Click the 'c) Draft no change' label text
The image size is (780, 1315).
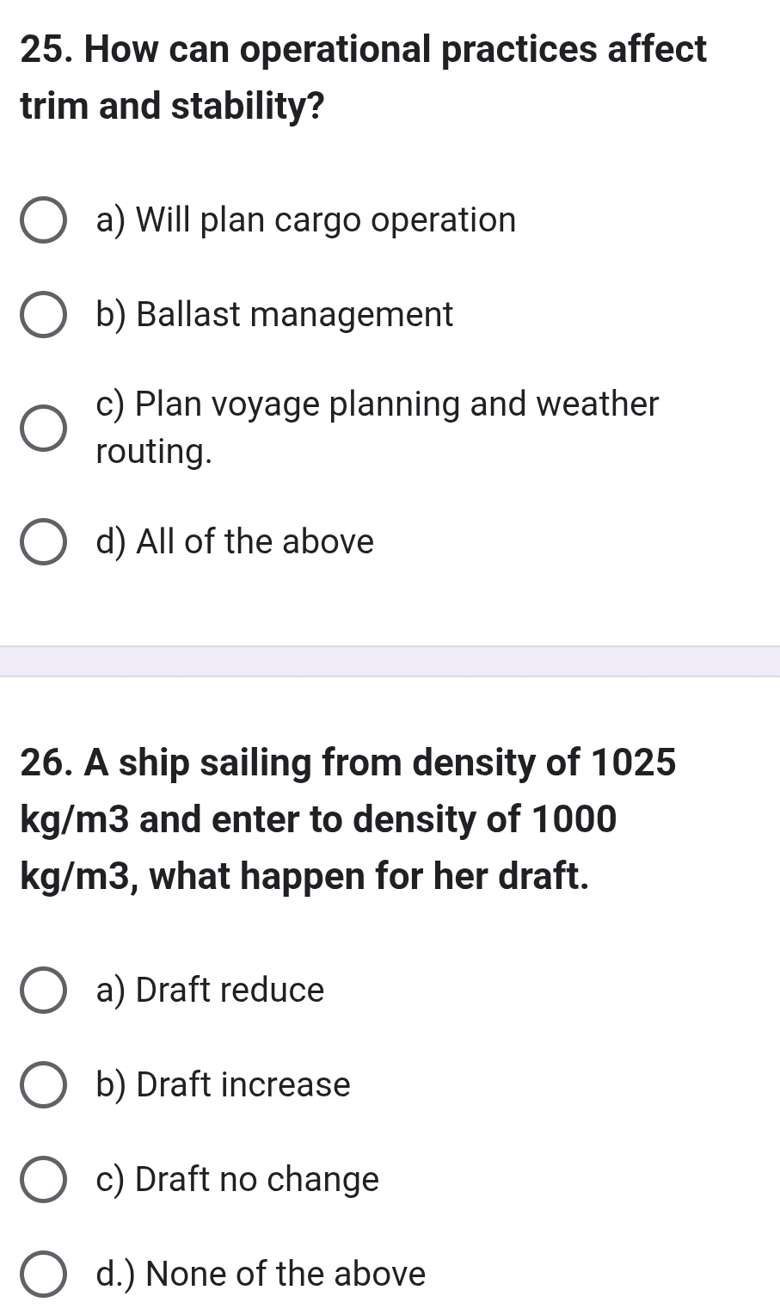point(237,1179)
